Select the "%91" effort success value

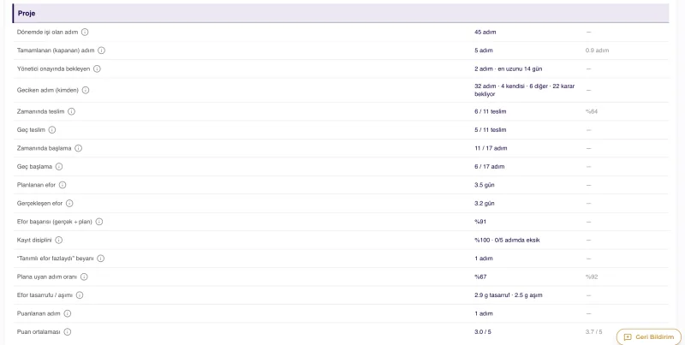480,222
